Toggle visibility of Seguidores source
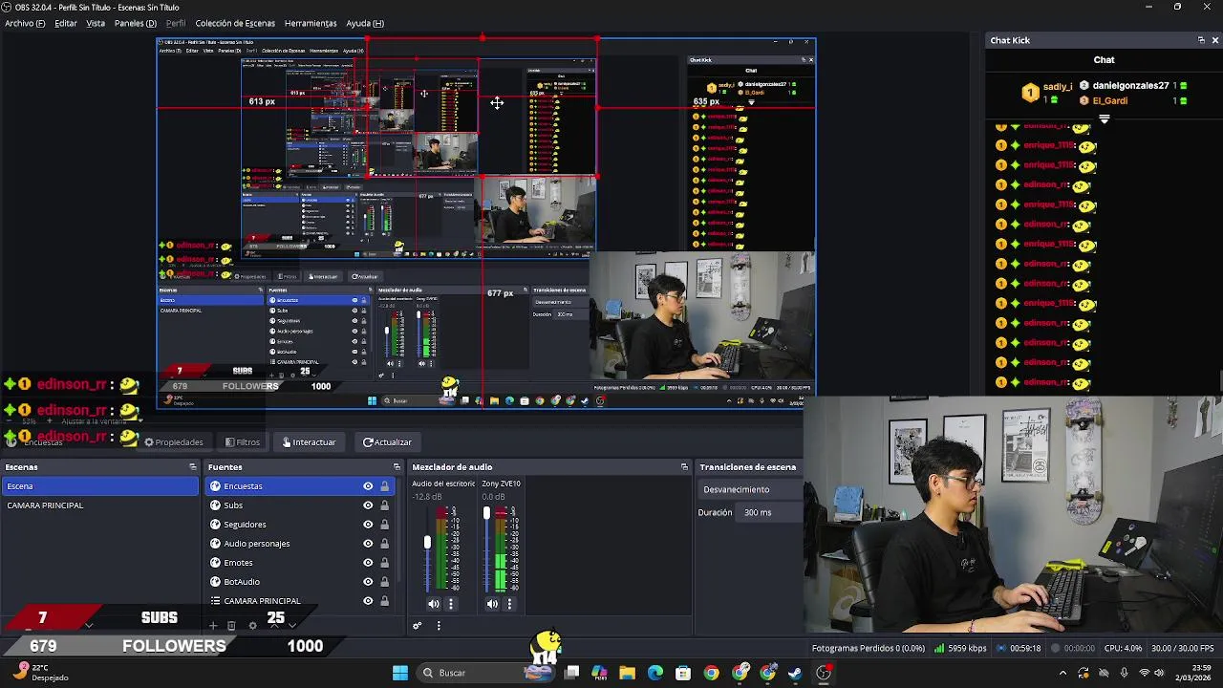 [x=368, y=525]
